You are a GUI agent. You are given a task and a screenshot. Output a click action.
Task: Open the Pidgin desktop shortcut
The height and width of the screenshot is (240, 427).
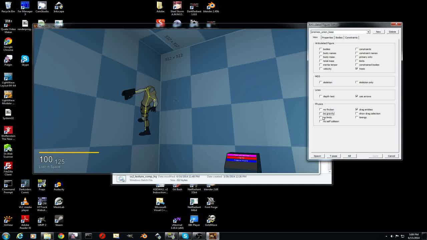point(8,61)
